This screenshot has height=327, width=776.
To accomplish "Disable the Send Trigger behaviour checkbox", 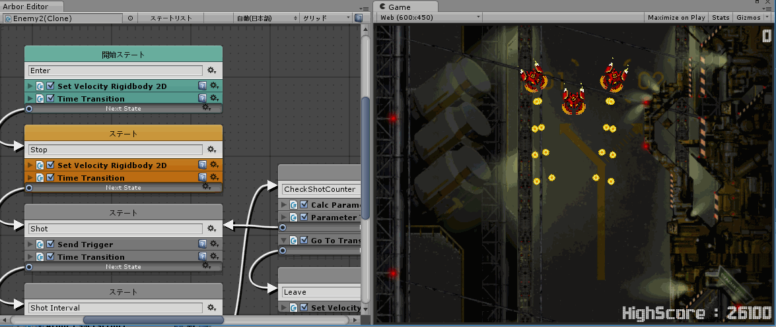I will [50, 244].
